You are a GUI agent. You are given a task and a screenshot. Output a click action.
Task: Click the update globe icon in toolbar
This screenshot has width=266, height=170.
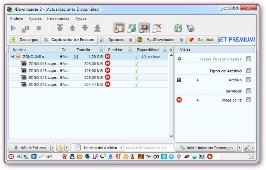click(x=190, y=28)
